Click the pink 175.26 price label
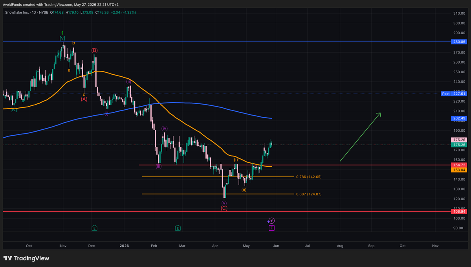Screen dimensions: 471x267 click(x=459, y=140)
